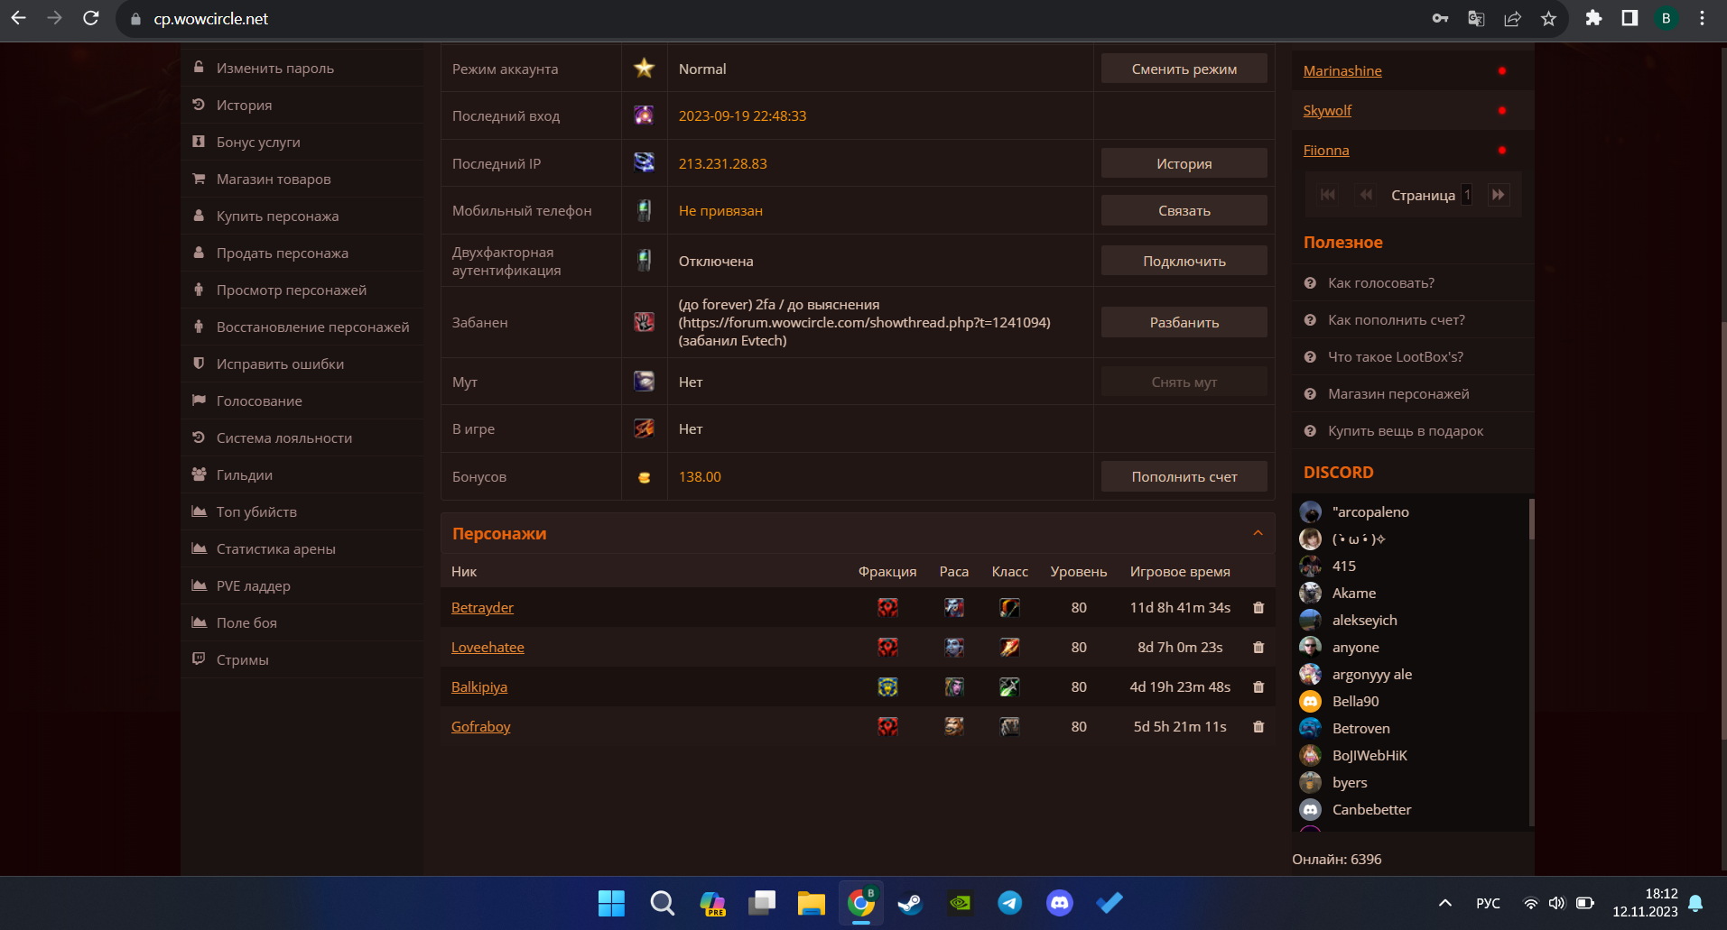This screenshot has height=930, width=1727.
Task: Open Telegram from the taskbar
Action: pyautogui.click(x=1009, y=903)
